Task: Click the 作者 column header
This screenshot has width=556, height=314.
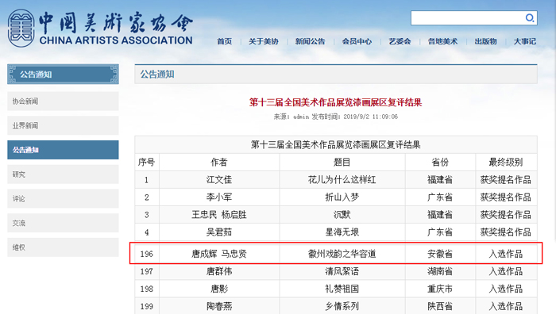Action: pos(219,162)
